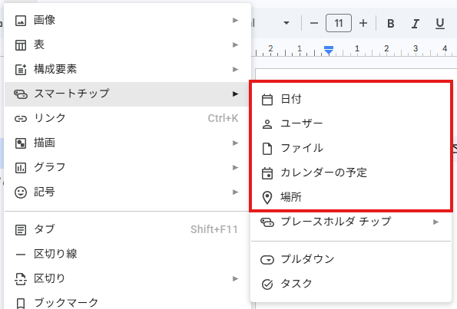The width and height of the screenshot is (457, 309).
Task: Toggle underline formatting in toolbar
Action: click(x=440, y=23)
